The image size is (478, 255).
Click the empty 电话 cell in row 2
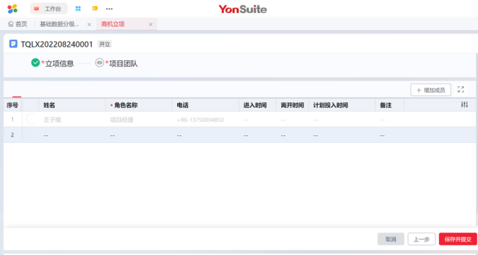[x=205, y=135]
